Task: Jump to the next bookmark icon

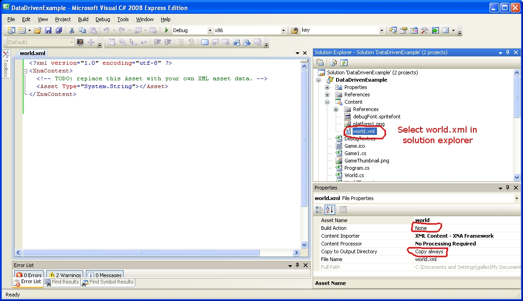Action: tap(226, 42)
